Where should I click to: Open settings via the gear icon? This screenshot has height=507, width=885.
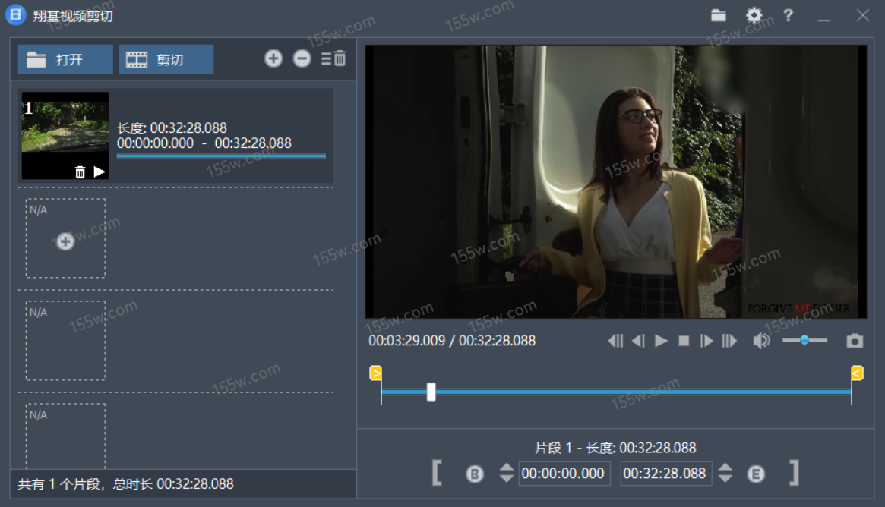[754, 15]
